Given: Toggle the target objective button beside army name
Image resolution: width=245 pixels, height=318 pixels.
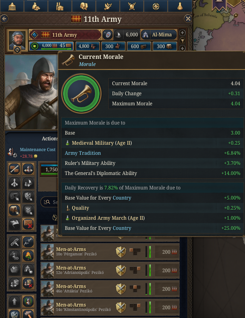Looking at the screenshot, I should click(x=107, y=35).
